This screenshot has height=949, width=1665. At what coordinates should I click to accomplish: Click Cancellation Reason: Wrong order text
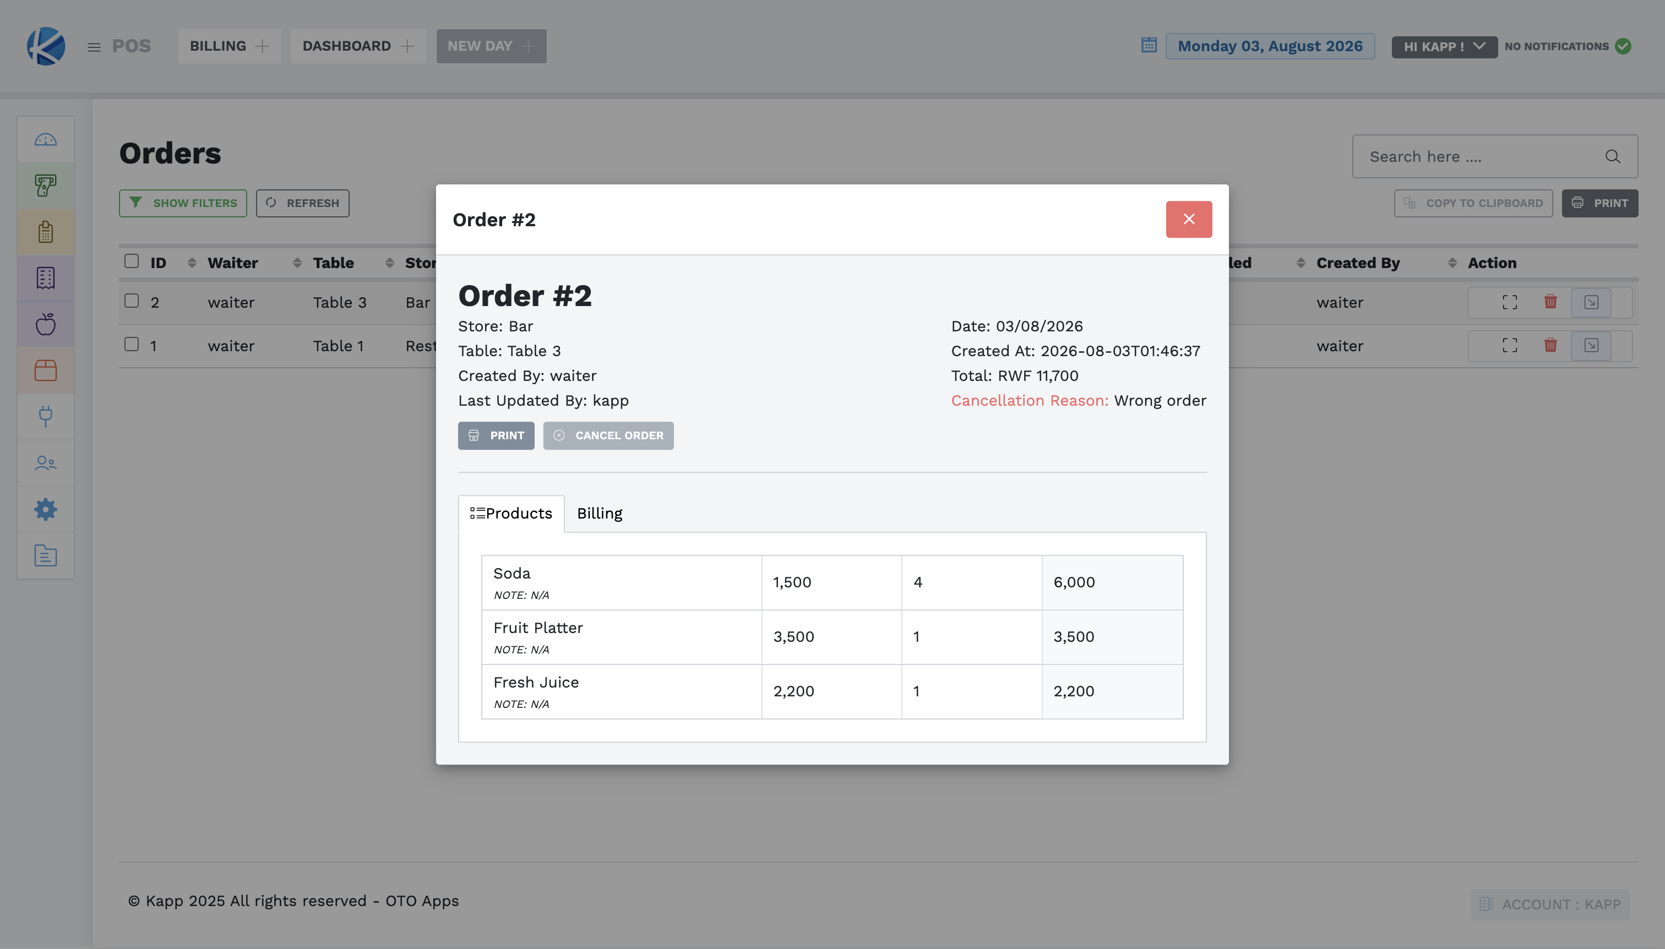1078,401
